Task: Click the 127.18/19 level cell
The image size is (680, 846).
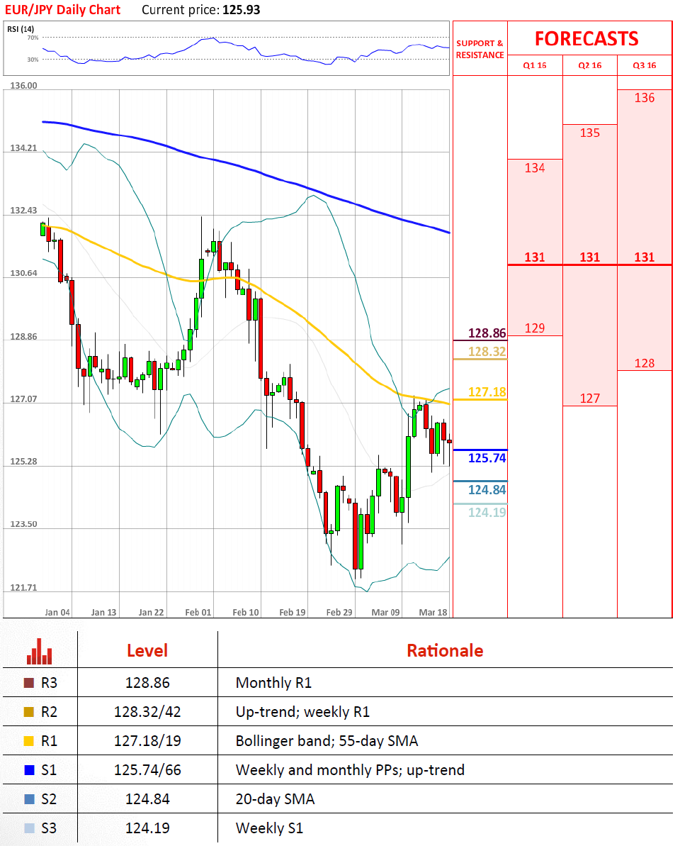Action: point(147,741)
